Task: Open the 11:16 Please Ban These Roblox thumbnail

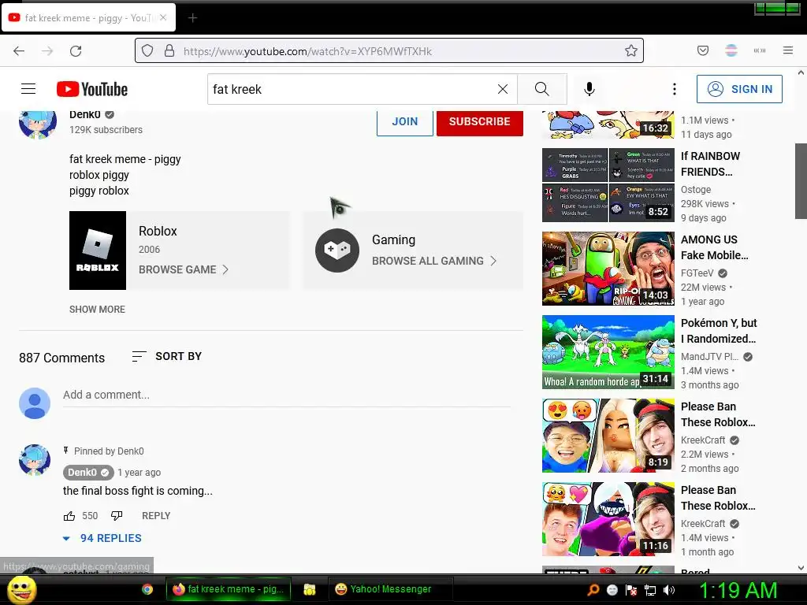Action: point(608,518)
